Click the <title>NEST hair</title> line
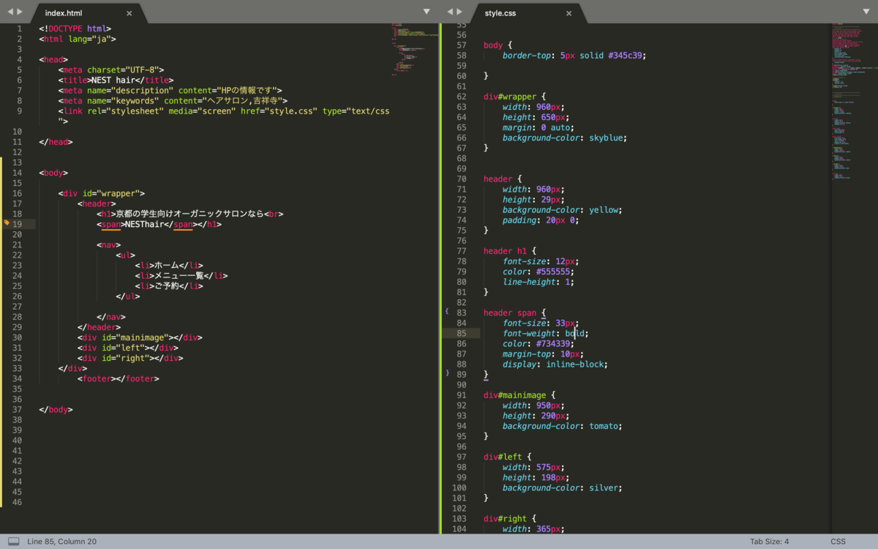This screenshot has width=878, height=549. 116,80
